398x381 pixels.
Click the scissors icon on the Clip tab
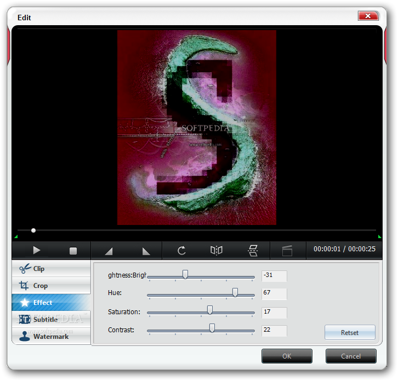pos(25,268)
